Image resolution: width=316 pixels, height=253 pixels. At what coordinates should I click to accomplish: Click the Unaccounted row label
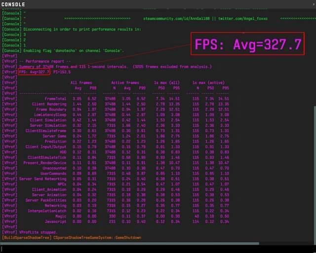pos(54,168)
